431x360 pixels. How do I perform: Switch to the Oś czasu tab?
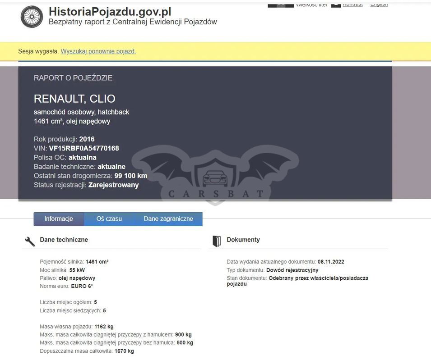pos(109,219)
